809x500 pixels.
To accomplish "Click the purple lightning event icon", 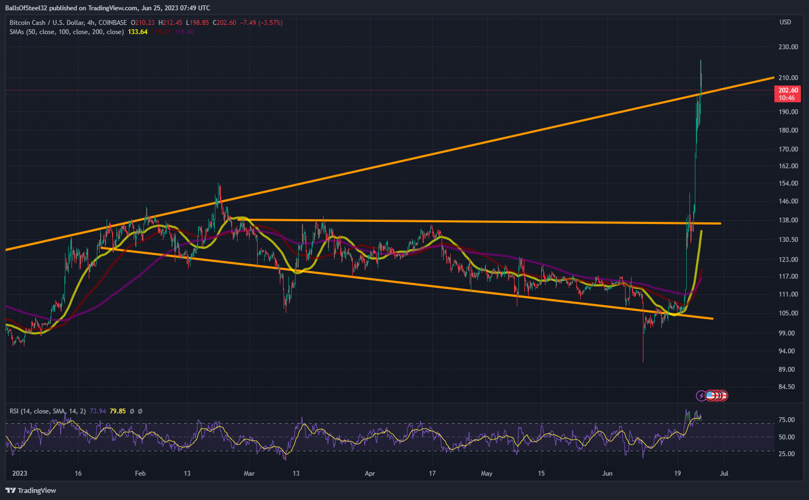I will click(x=701, y=396).
